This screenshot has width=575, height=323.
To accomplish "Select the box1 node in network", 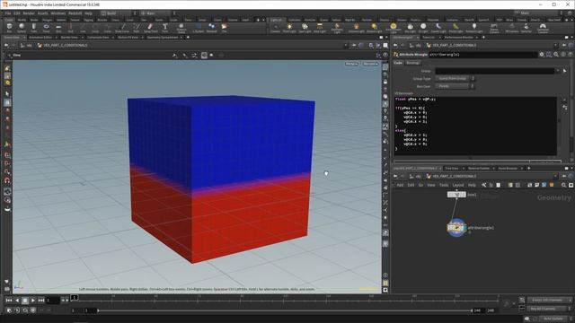I will 456,195.
